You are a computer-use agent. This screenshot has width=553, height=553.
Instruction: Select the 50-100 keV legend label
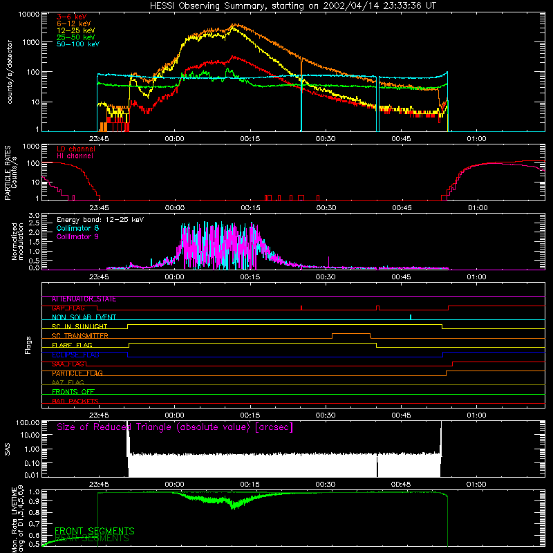tap(78, 44)
